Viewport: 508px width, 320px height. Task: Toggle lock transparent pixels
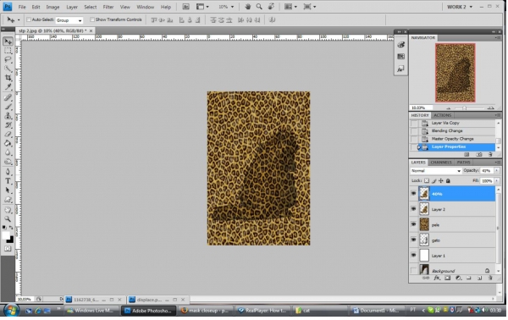point(427,180)
